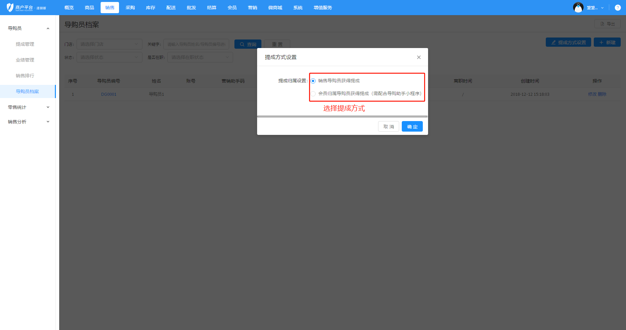626x330 pixels.
Task: Open the 是否在职 employment dropdown
Action: click(x=200, y=57)
